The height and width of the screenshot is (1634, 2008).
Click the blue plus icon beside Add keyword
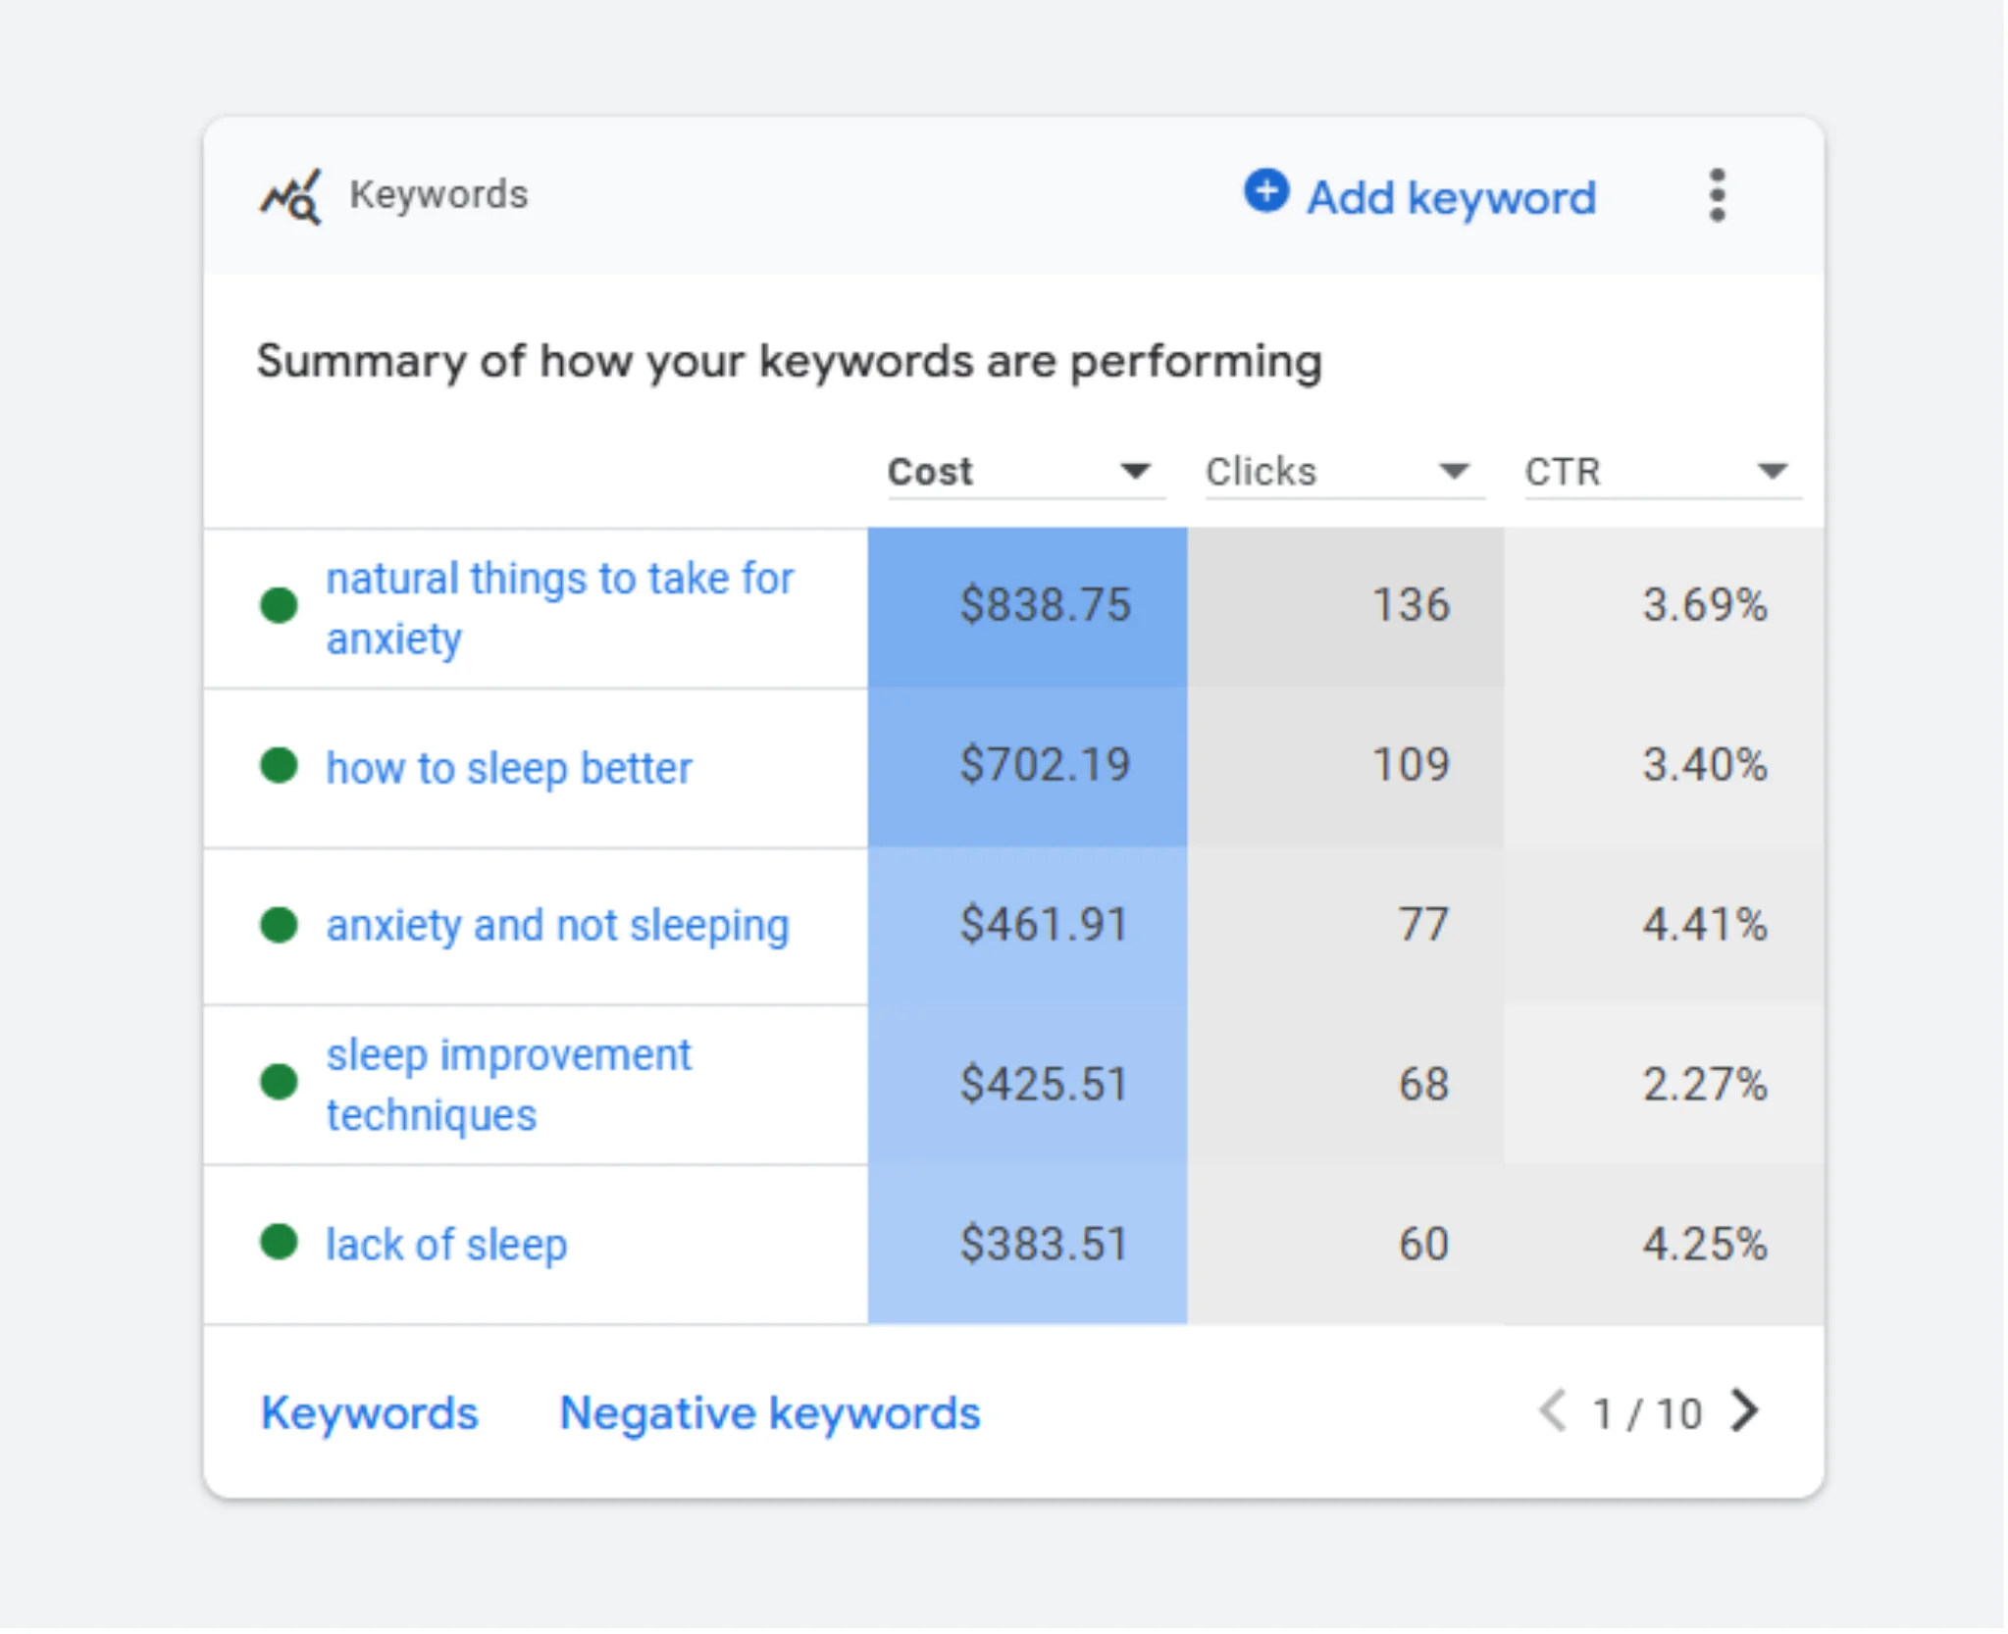click(1265, 190)
